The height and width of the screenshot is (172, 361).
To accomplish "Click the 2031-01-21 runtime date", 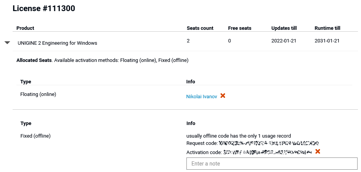I will (x=327, y=41).
